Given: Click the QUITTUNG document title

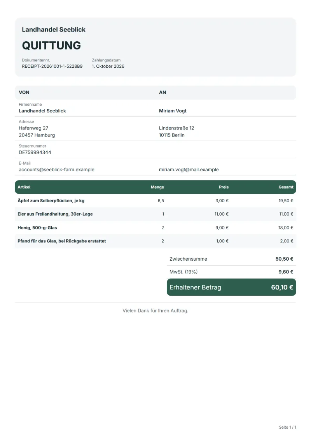Looking at the screenshot, I should 51,46.
